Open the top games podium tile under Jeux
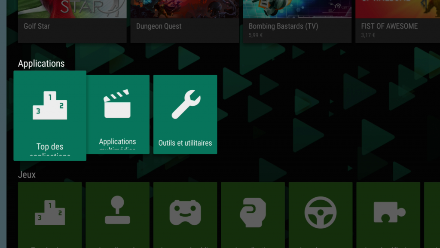The height and width of the screenshot is (248, 440). [x=50, y=215]
